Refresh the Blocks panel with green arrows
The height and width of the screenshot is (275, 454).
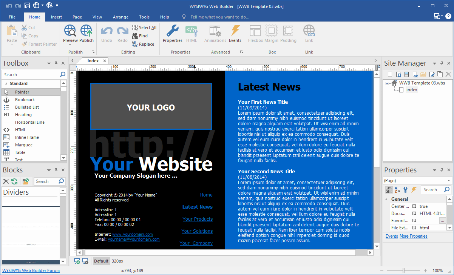(14, 181)
